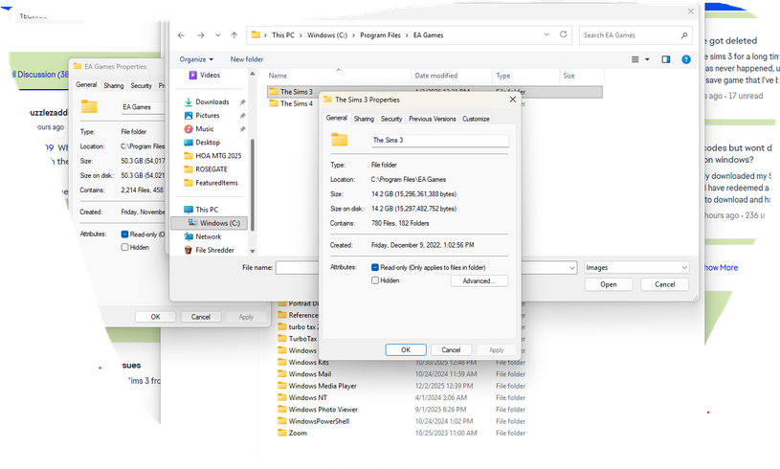Check Hidden in EA Games Properties
This screenshot has width=780, height=469.
point(125,247)
